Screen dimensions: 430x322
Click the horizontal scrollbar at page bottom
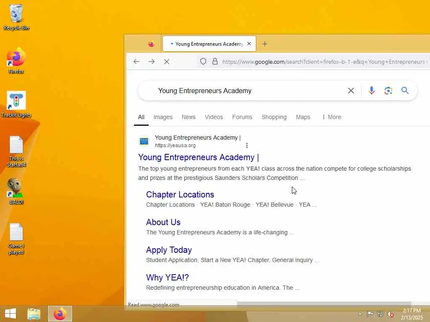tap(324, 304)
